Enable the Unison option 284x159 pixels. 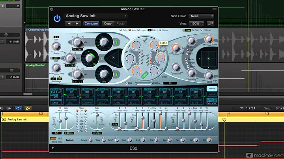tap(160, 30)
